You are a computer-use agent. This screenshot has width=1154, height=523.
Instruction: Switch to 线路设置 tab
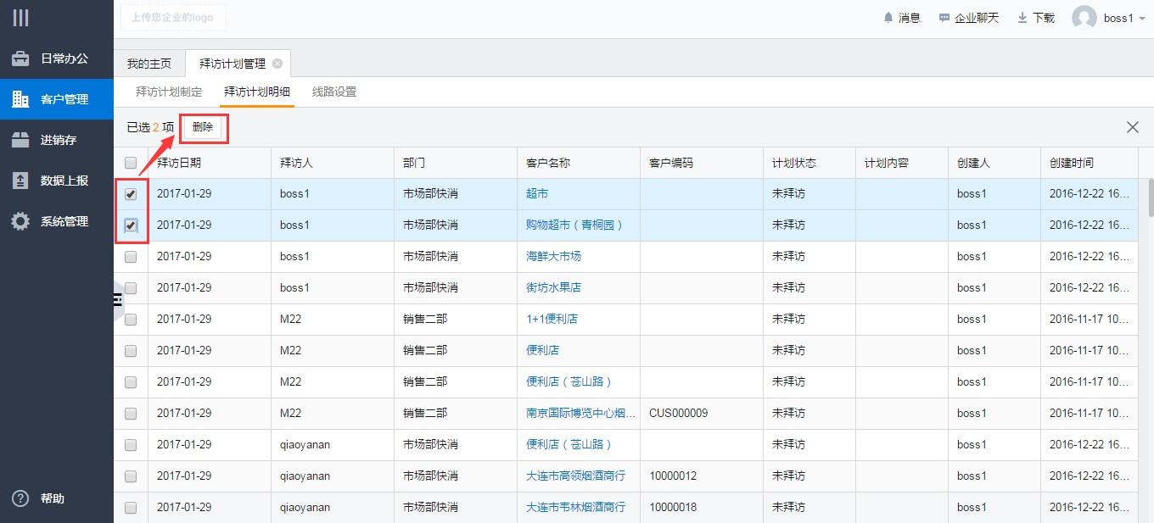[334, 92]
